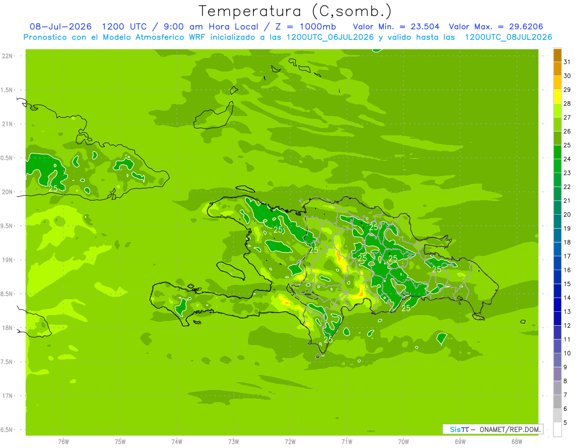
Task: Pick gray swatch between 6 and 7
Action: pyautogui.click(x=557, y=402)
